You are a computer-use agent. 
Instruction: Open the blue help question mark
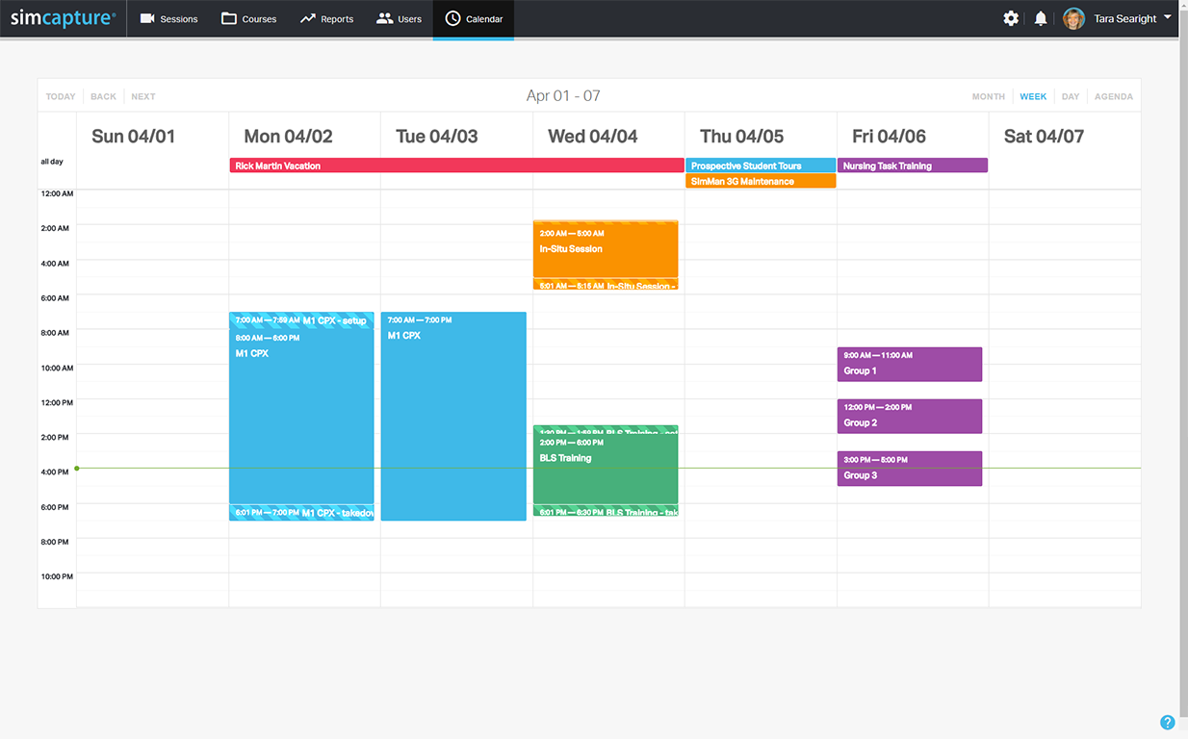(x=1167, y=723)
